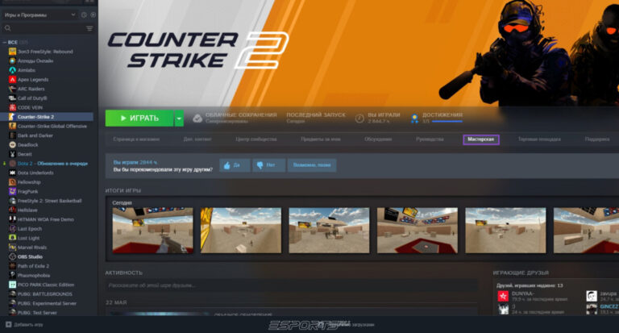Open the Торговая площадка tab

coord(539,139)
